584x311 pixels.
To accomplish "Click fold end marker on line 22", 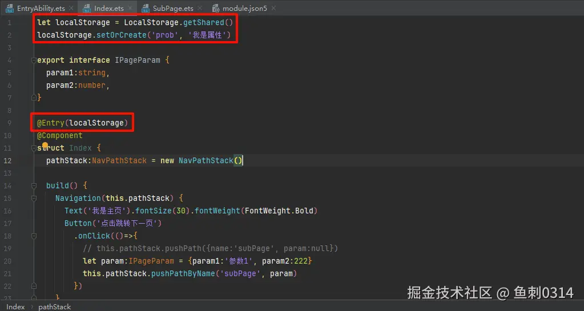I will tap(34, 286).
